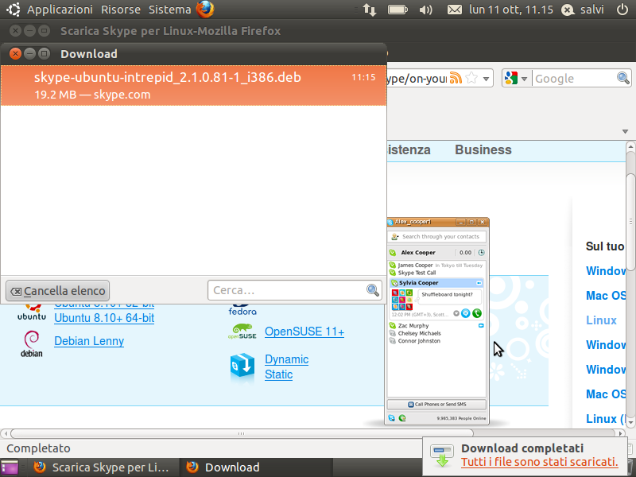Switch to Scarica Skype taskbar window button
Screen dimensions: 636x477
coord(102,467)
